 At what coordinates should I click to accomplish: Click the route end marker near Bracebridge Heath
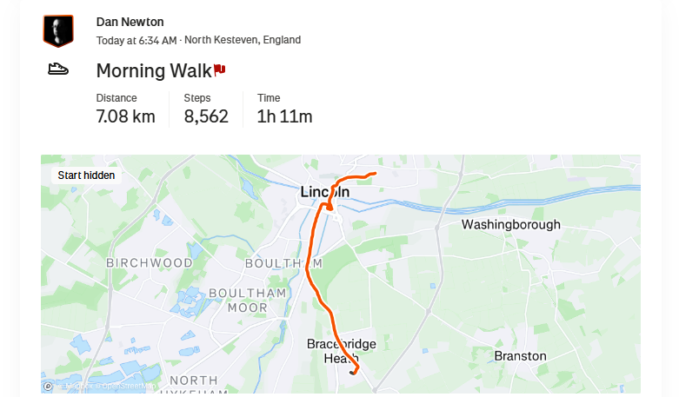pos(353,372)
